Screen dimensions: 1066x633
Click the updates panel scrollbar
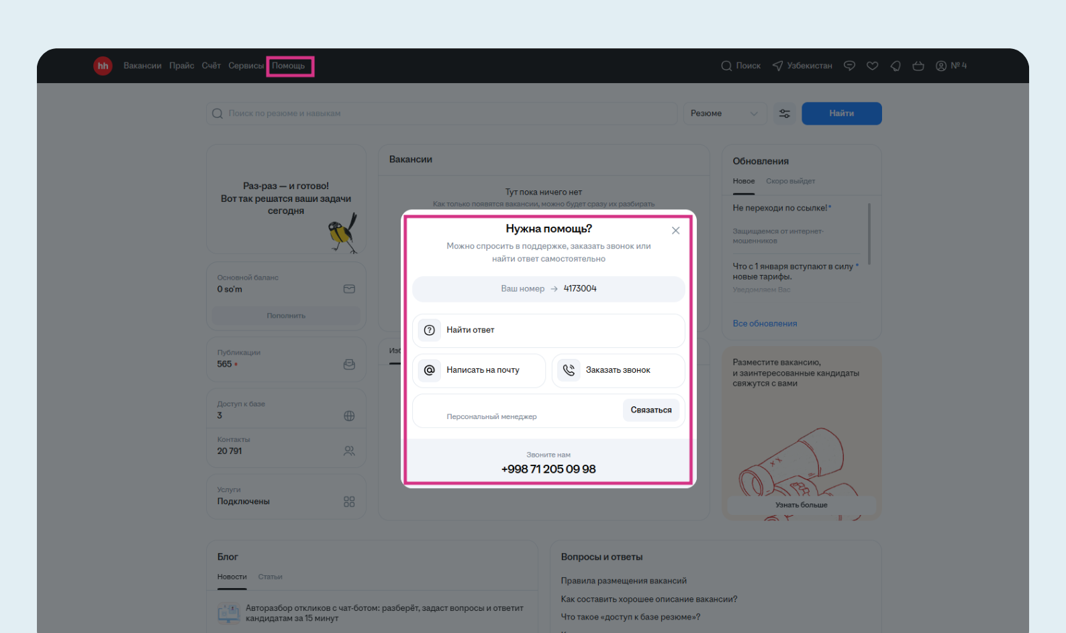pyautogui.click(x=869, y=233)
